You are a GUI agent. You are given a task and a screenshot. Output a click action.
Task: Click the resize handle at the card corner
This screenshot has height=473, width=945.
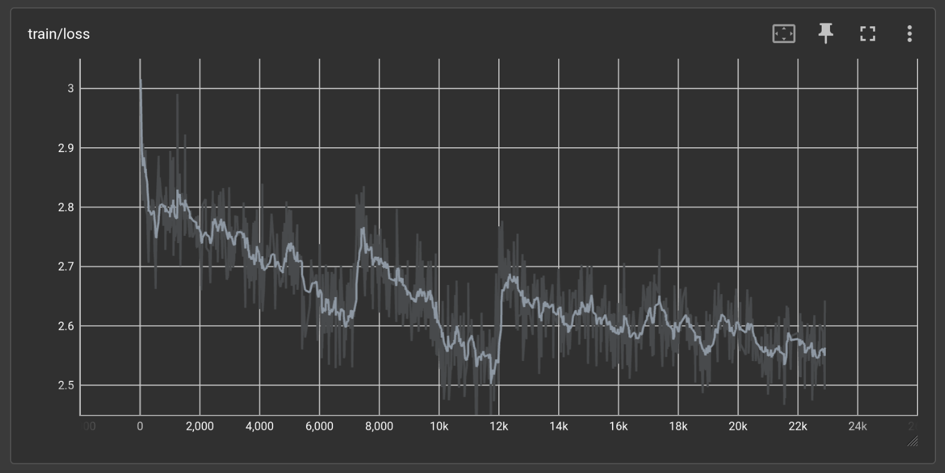[913, 441]
